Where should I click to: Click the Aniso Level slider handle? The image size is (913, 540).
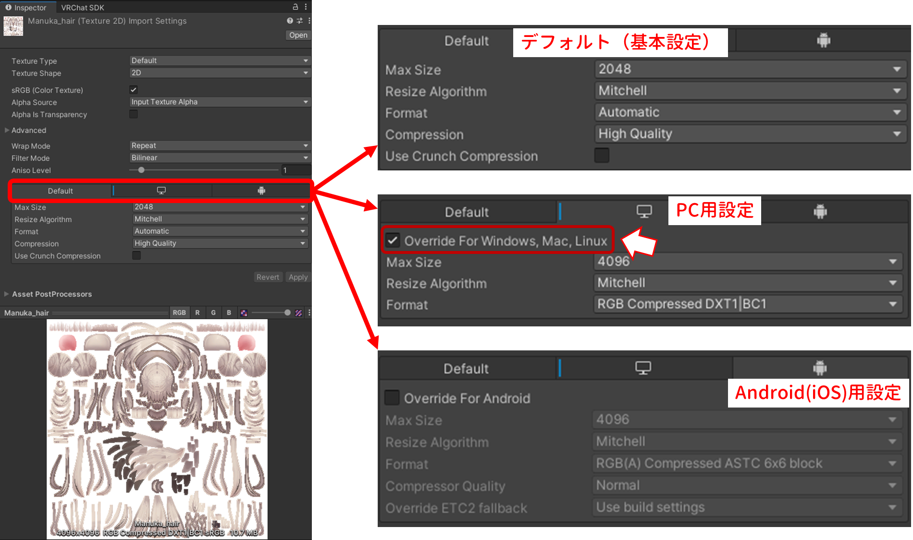pyautogui.click(x=141, y=170)
